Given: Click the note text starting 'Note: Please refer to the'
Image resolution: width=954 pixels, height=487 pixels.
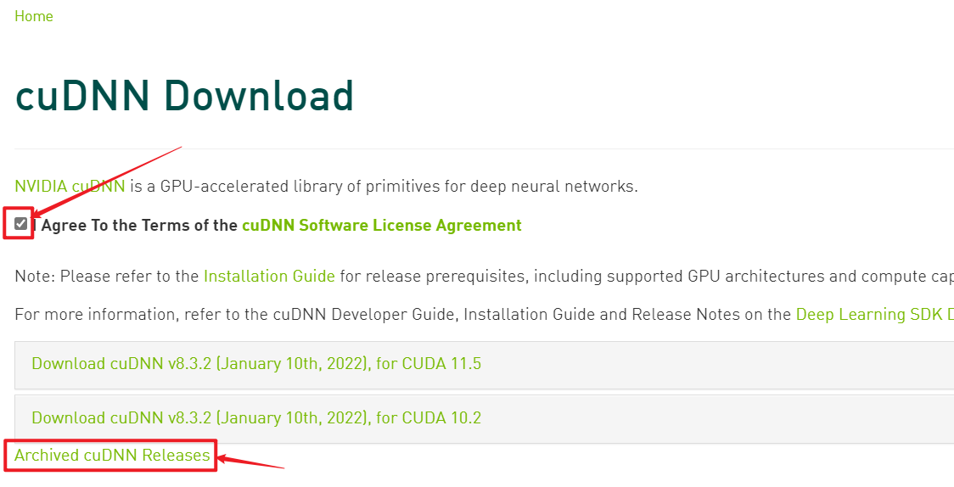Looking at the screenshot, I should pos(107,277).
